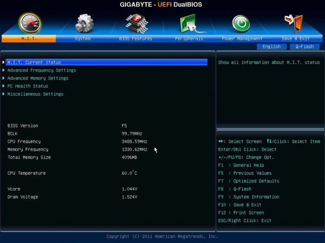Switch to the System tab
The height and width of the screenshot is (243, 325).
tap(82, 38)
